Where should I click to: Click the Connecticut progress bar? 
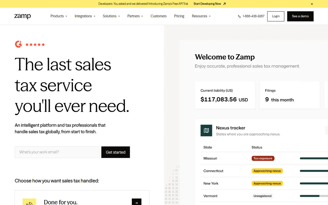click(314, 171)
